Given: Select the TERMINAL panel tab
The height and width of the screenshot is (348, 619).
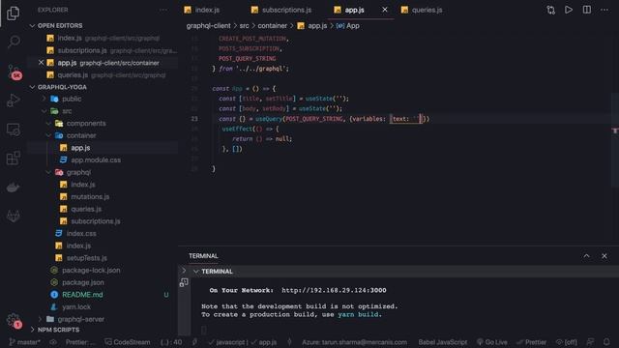Looking at the screenshot, I should pyautogui.click(x=203, y=256).
